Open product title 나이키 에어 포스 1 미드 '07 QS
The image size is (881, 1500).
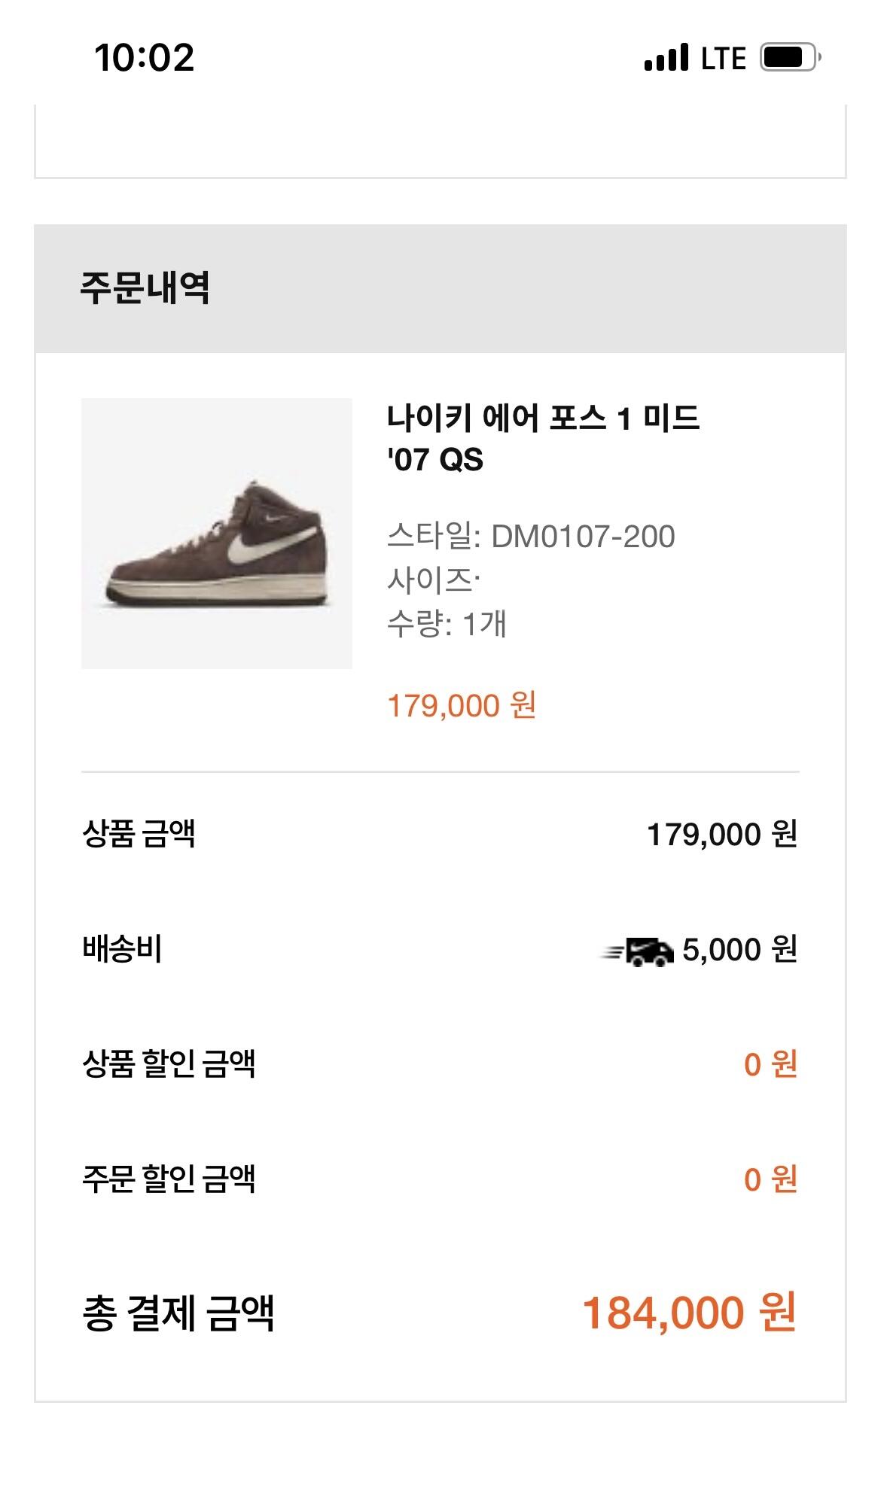[x=543, y=438]
